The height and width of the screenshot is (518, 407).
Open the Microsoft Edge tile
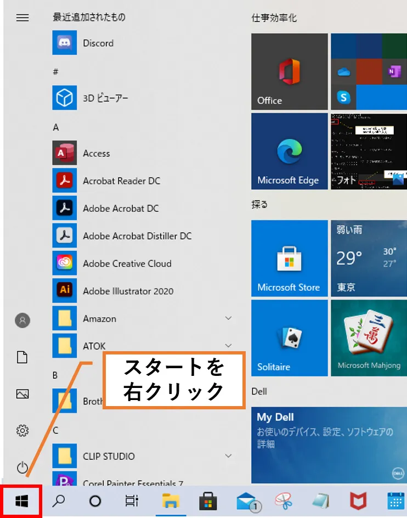(x=290, y=151)
